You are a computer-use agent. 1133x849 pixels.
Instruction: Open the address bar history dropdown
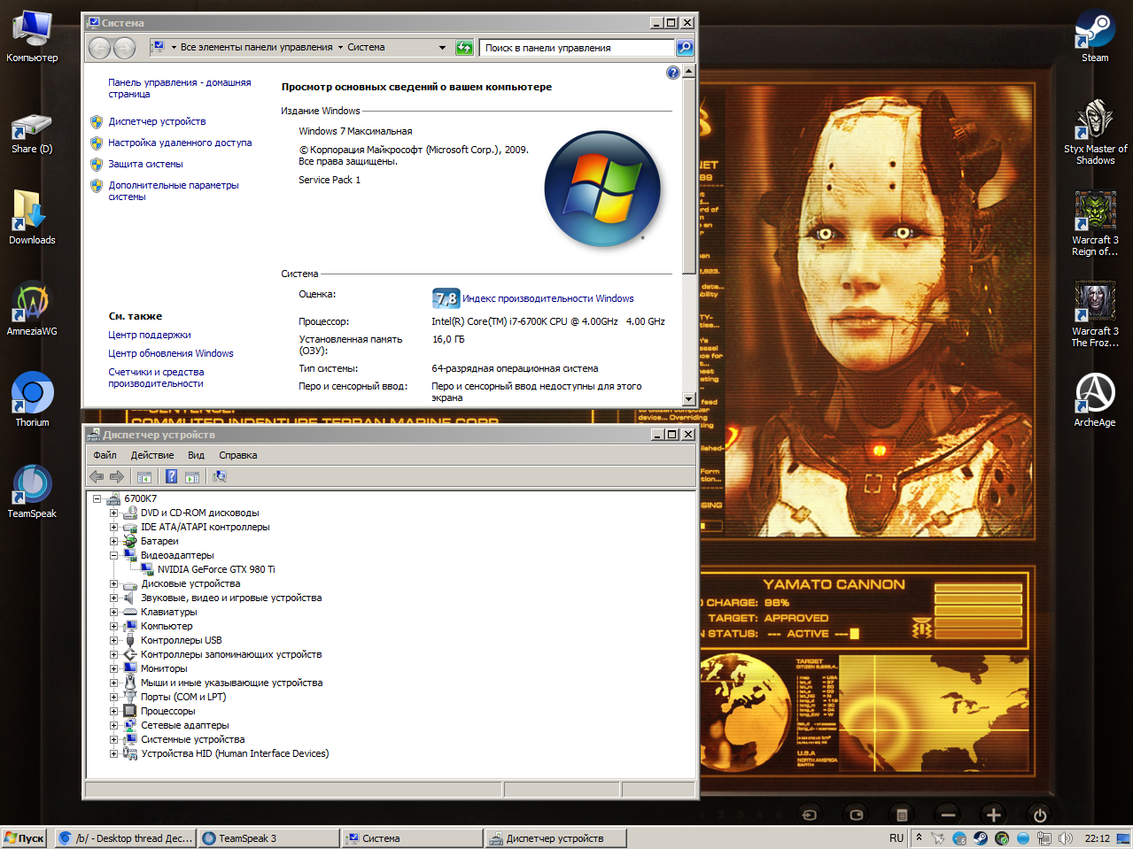pyautogui.click(x=443, y=48)
